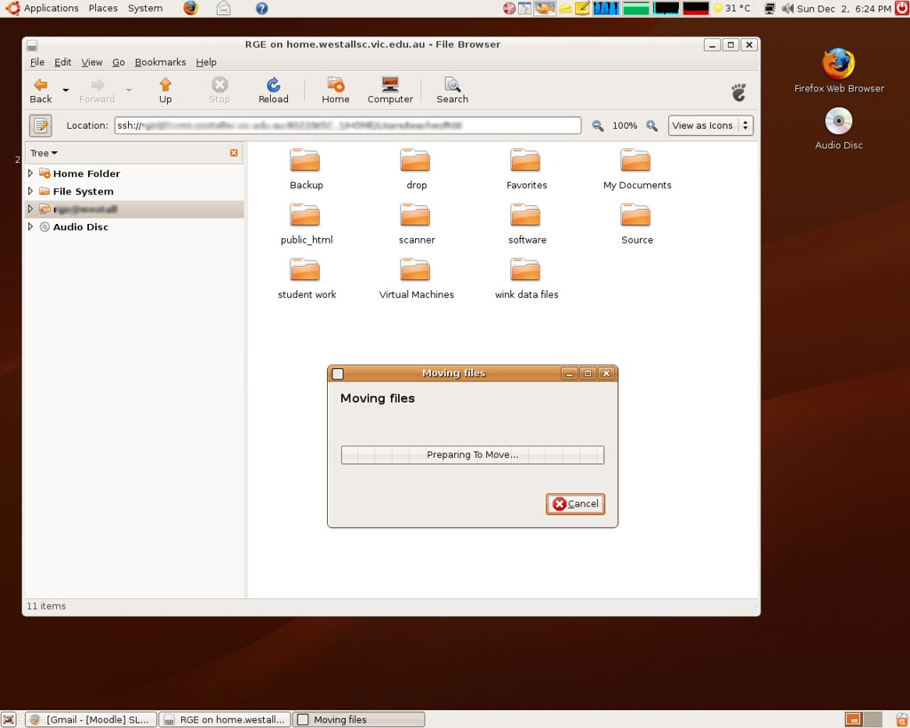This screenshot has height=728, width=910.
Task: Navigate Back in the file browser
Action: pyautogui.click(x=40, y=88)
